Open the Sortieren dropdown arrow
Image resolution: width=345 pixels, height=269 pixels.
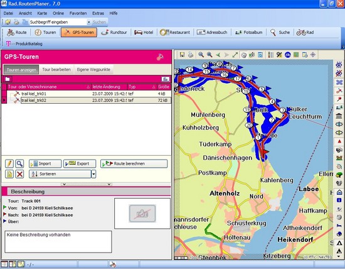point(93,174)
